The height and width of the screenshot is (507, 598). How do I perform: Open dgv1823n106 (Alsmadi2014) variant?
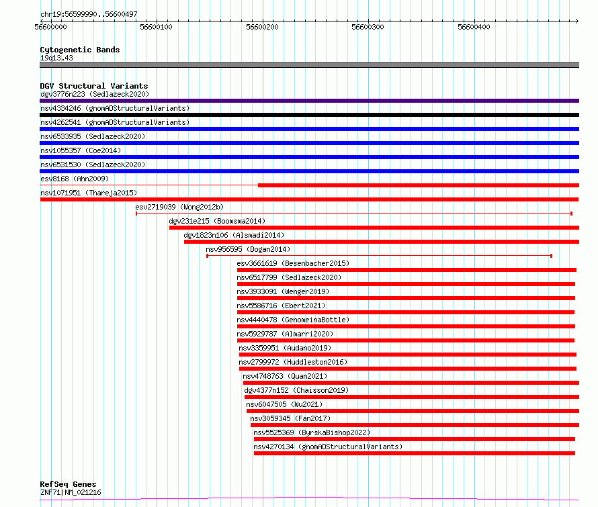click(x=234, y=235)
